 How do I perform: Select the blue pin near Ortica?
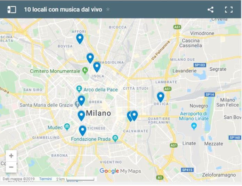coord(161,97)
